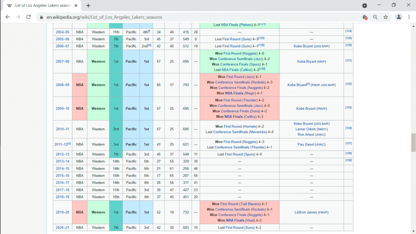
Task: Click the blocked cookies icon
Action: (365, 17)
